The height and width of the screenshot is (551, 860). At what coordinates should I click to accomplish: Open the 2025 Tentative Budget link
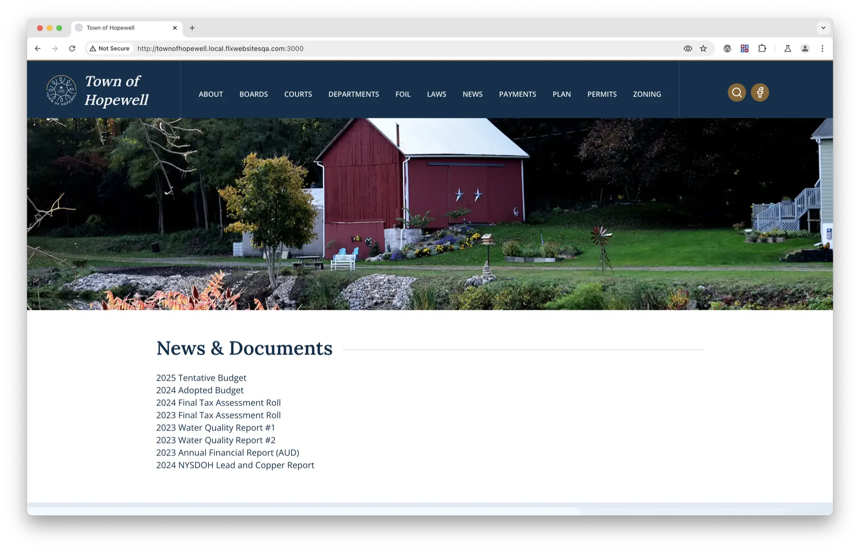(x=201, y=378)
